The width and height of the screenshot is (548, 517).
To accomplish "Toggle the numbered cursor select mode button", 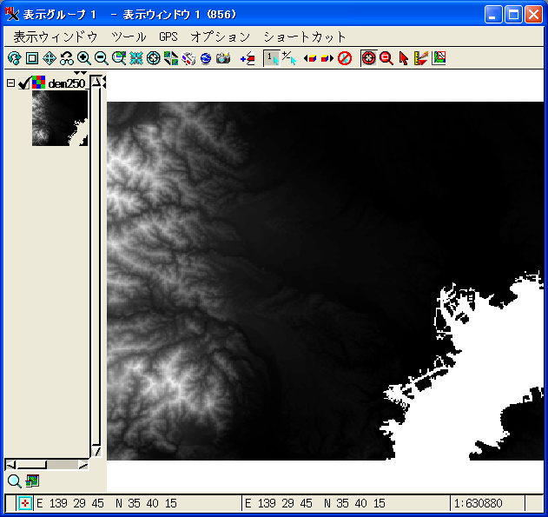I will click(272, 58).
